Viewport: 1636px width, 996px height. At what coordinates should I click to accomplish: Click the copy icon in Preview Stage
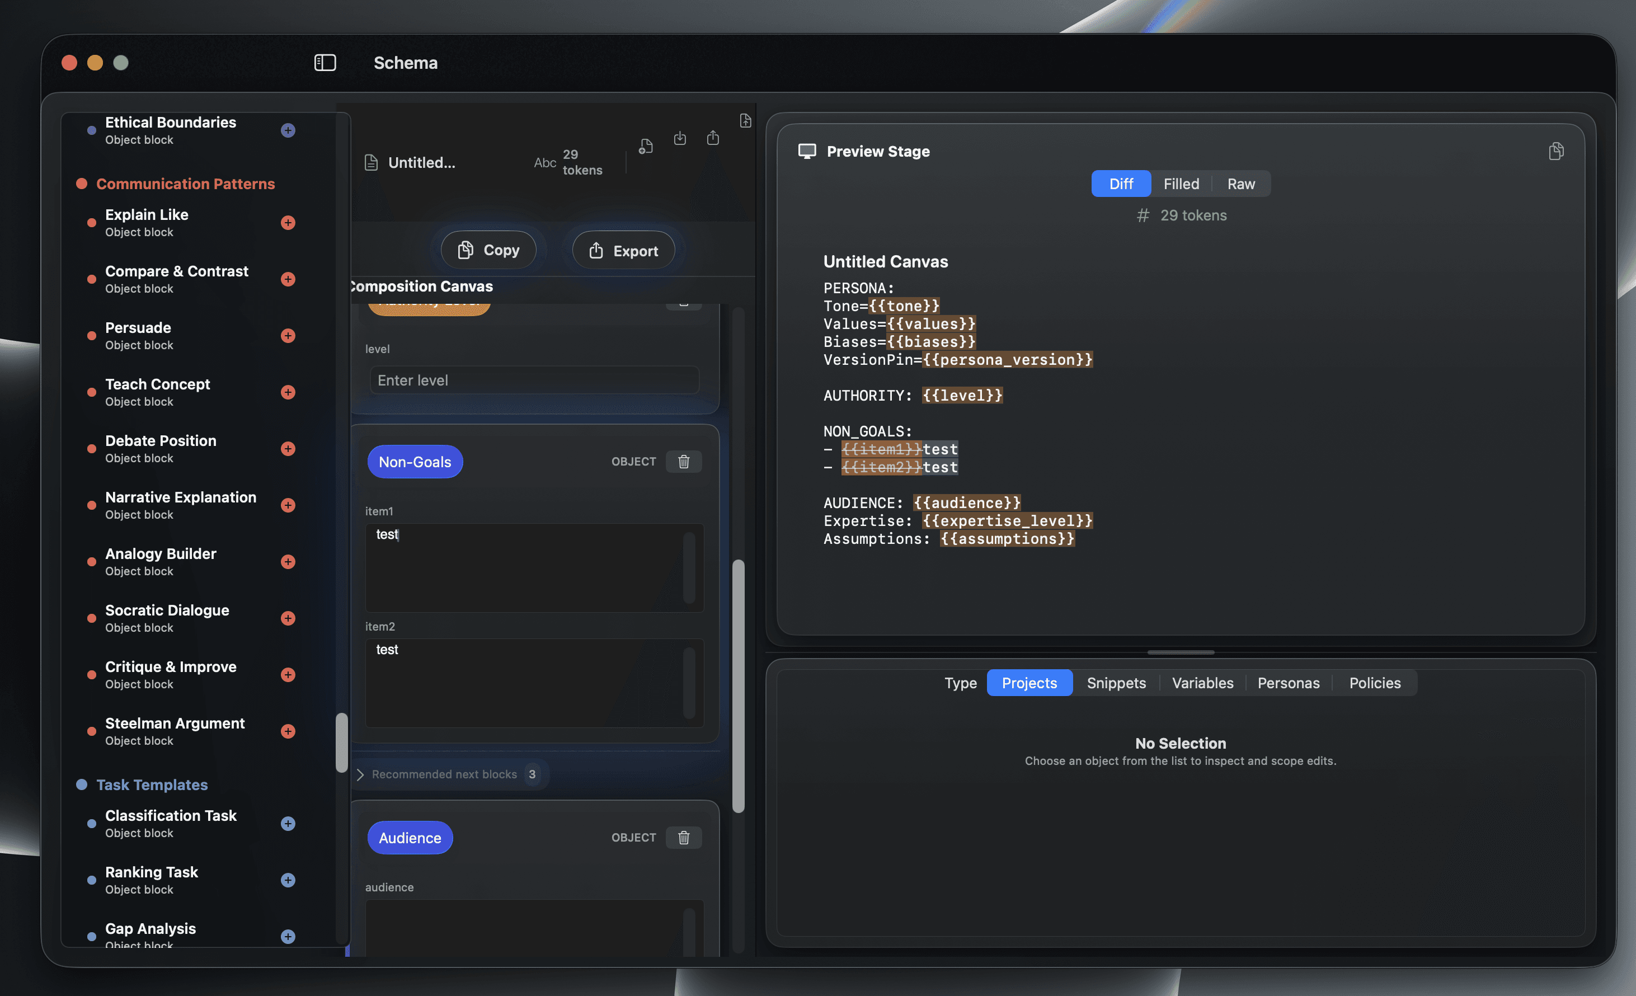coord(1555,152)
